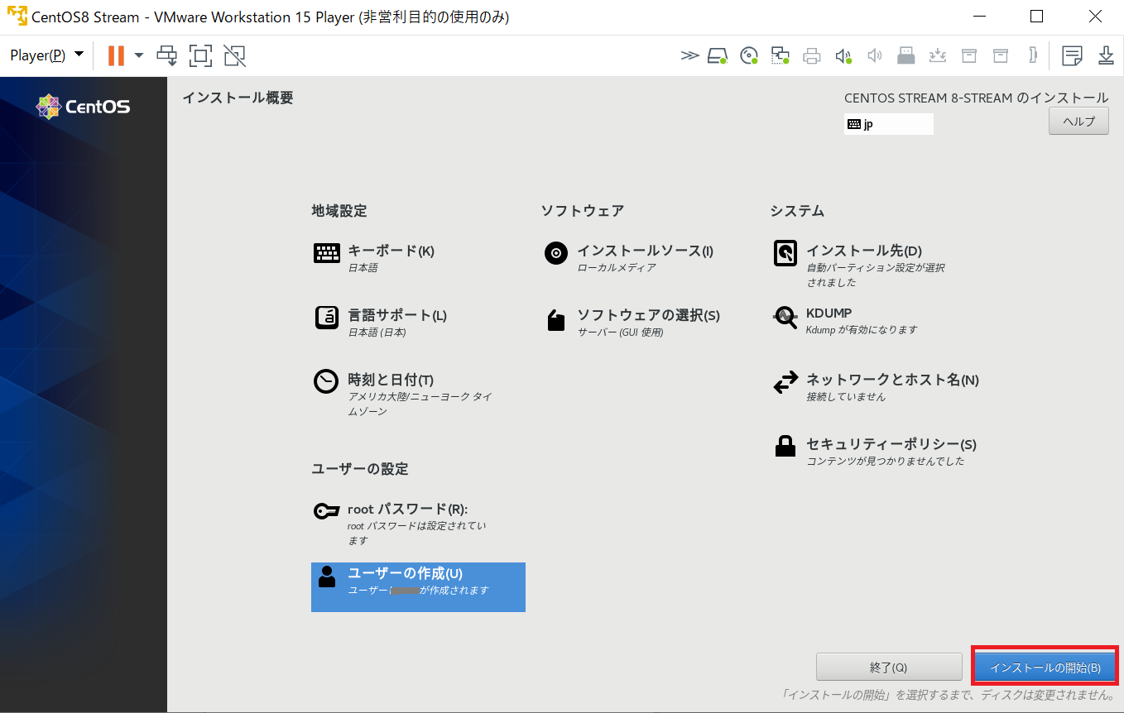Open Network & Host Name (ネットワークとホスト名)
This screenshot has height=713, width=1124.
click(876, 387)
